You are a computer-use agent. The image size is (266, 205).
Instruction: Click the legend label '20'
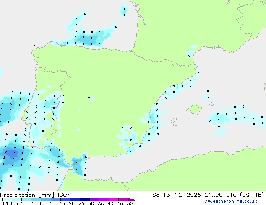pos(72,203)
